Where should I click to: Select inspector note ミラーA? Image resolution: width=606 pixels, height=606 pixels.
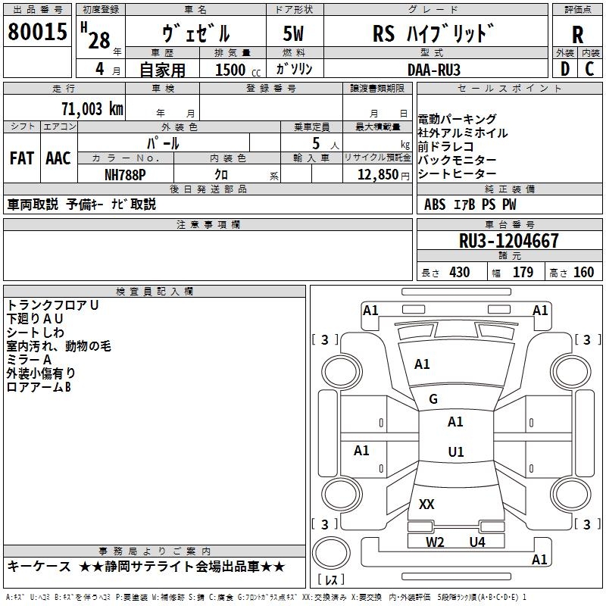[29, 360]
